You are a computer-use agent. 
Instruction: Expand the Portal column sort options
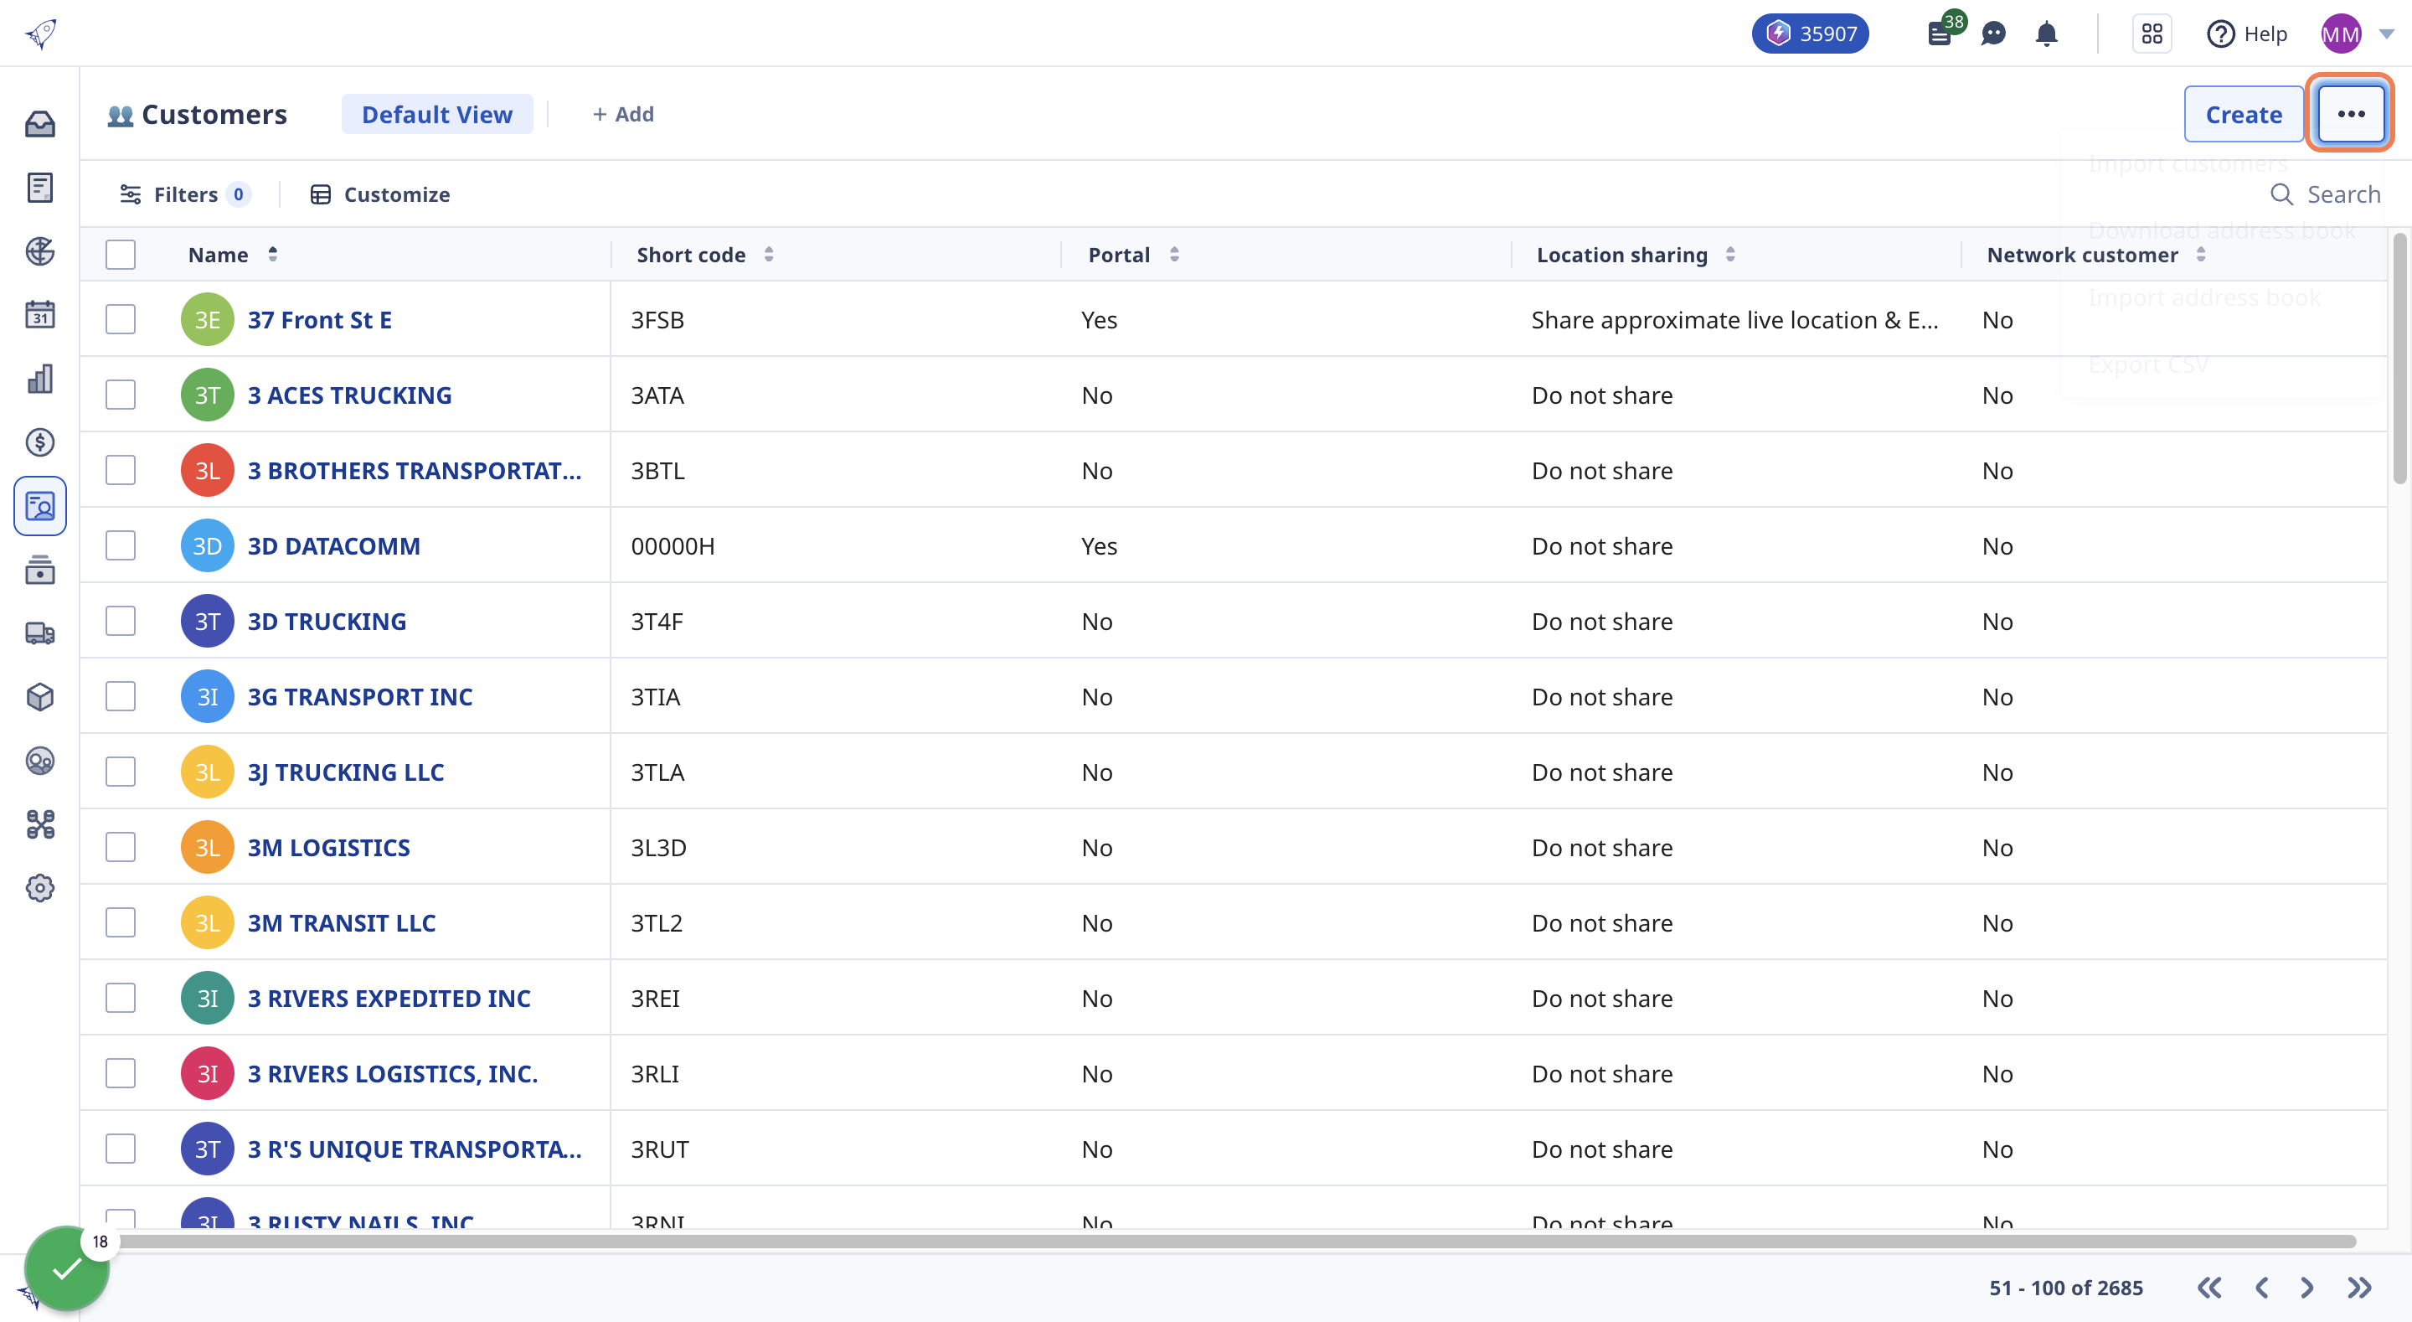(1175, 254)
